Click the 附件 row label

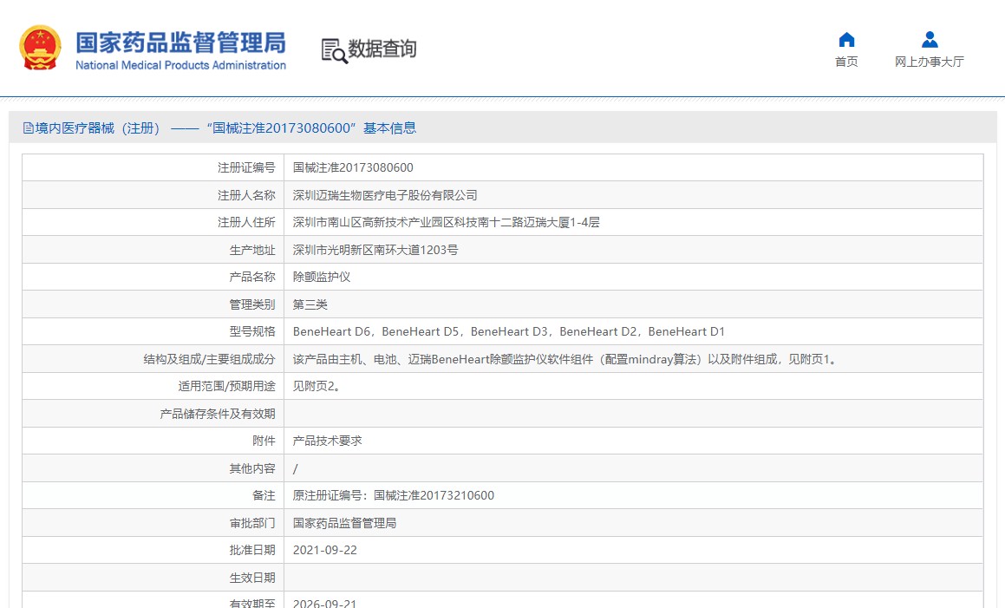264,441
